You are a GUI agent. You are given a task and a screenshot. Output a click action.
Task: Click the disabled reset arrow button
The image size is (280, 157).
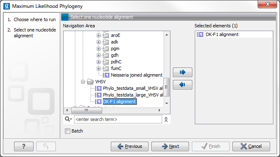[46, 147]
